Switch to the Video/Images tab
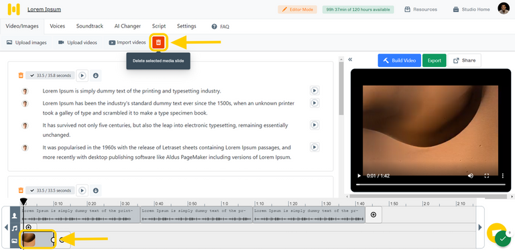 (22, 26)
